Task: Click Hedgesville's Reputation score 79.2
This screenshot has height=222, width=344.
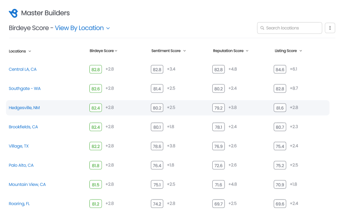Action: tap(219, 108)
